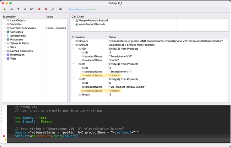Collapse the $result expression node
Screen dimensions: 231x147
coord(73,45)
